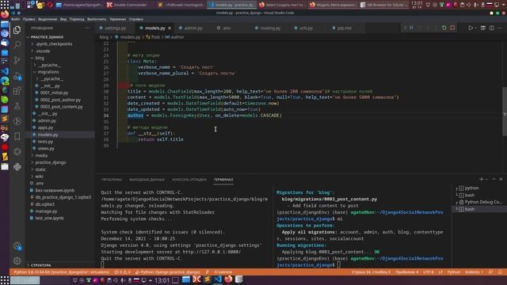Select Python Debug Console terminal entry

480,202
